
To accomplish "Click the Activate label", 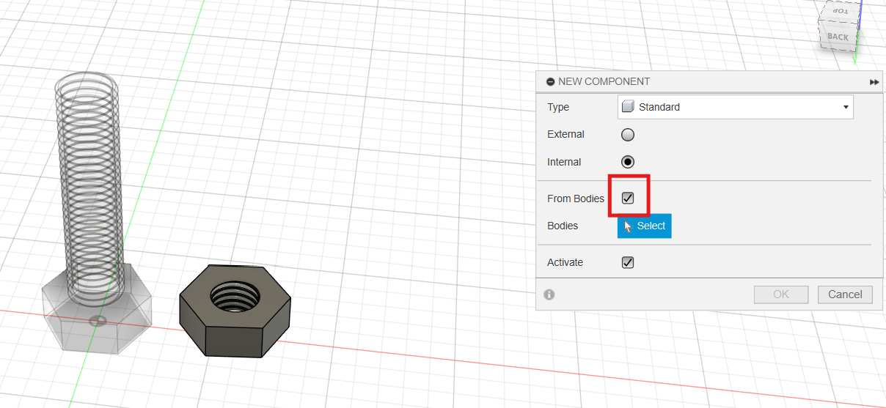I will (565, 262).
